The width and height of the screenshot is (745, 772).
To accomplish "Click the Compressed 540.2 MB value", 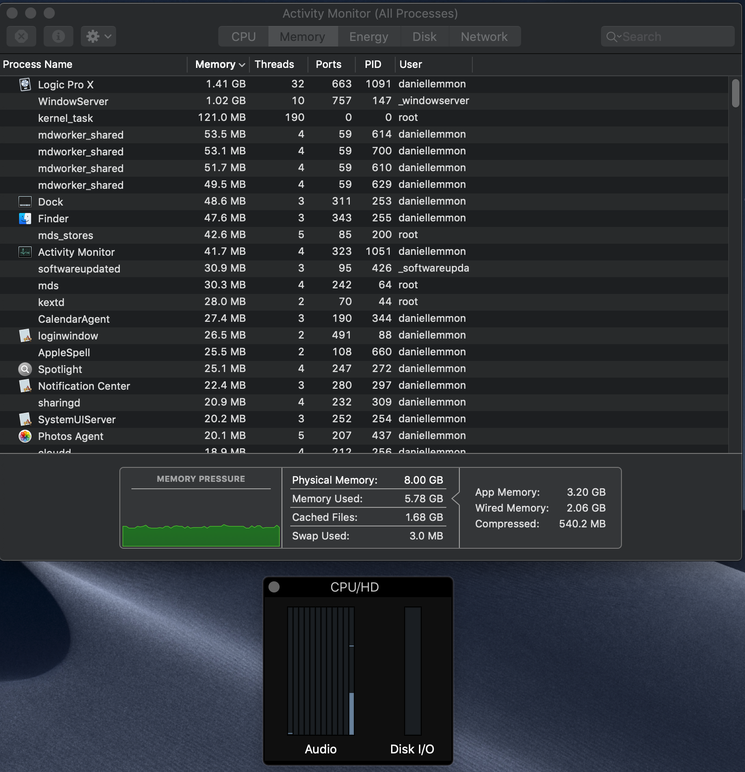I will 582,524.
